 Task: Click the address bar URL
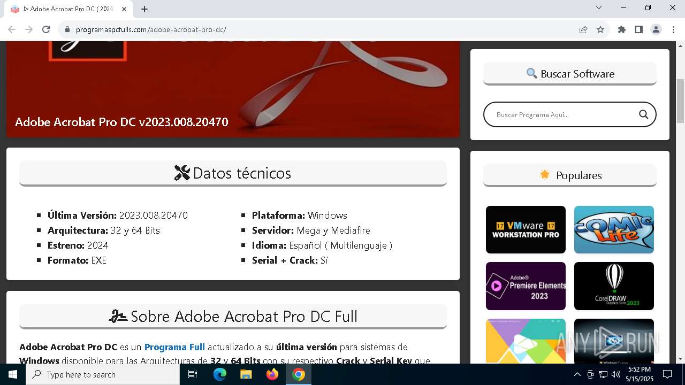[x=151, y=29]
